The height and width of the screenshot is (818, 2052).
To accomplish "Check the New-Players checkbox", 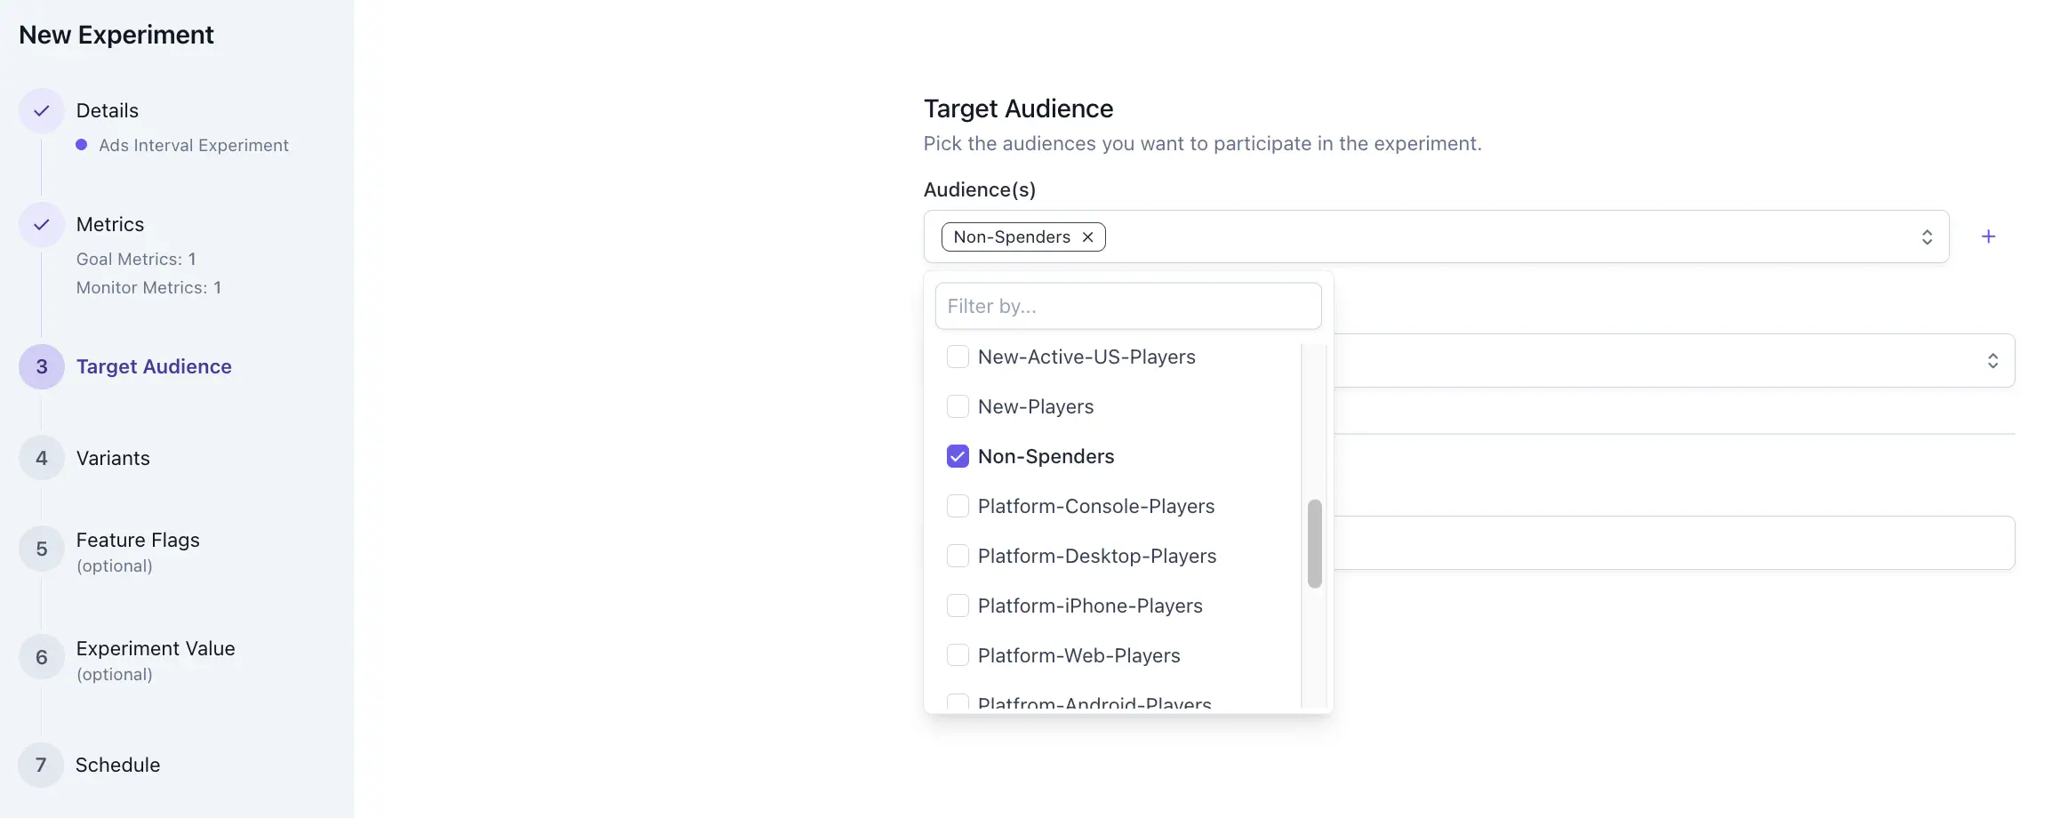I will click(958, 406).
